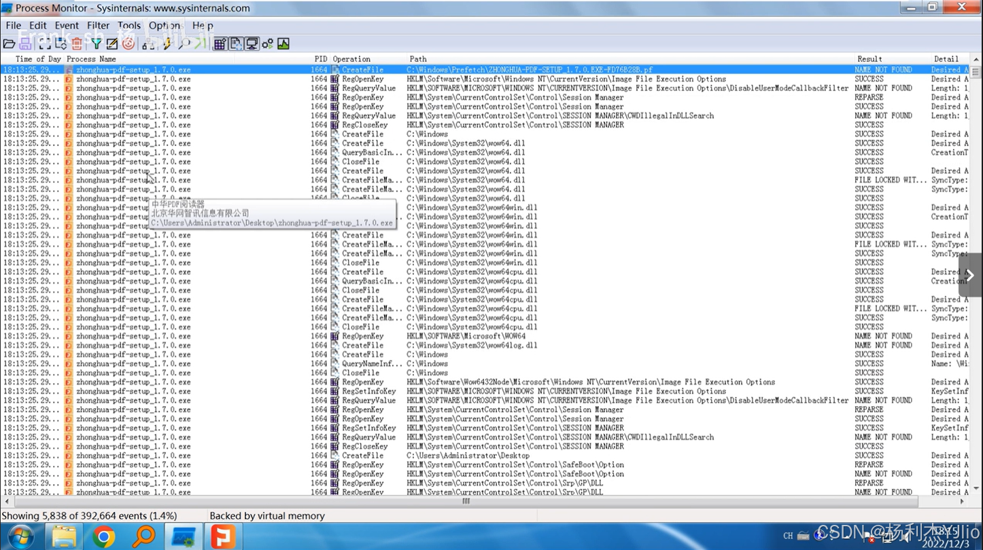Click the Jump To Object arrow icon
The height and width of the screenshot is (550, 983).
point(200,43)
